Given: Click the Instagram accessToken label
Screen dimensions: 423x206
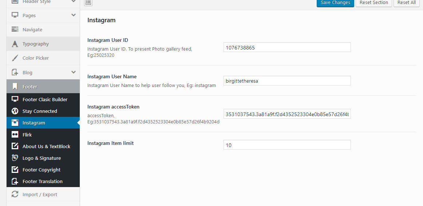Looking at the screenshot, I should click(113, 107).
